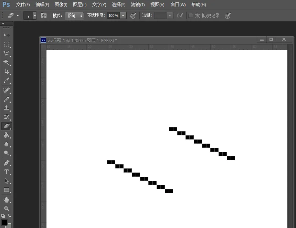
Task: Pick the Polygonal Lasso tool
Action: pos(7,53)
